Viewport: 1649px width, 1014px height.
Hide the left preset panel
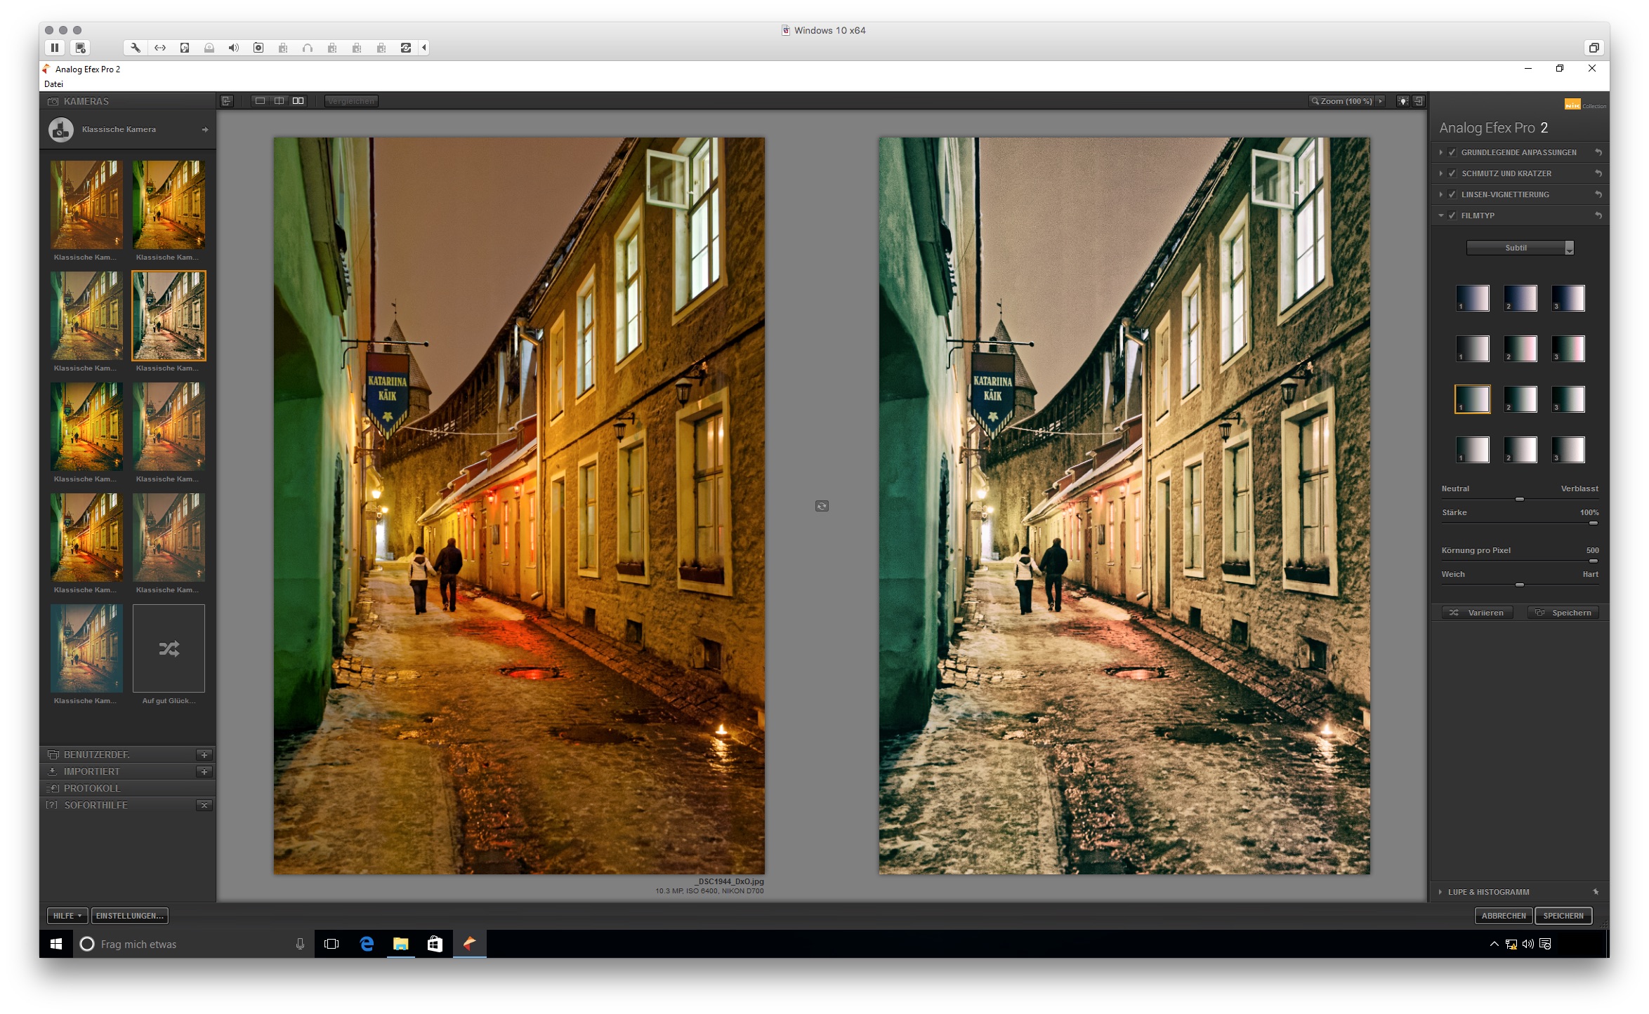(226, 101)
